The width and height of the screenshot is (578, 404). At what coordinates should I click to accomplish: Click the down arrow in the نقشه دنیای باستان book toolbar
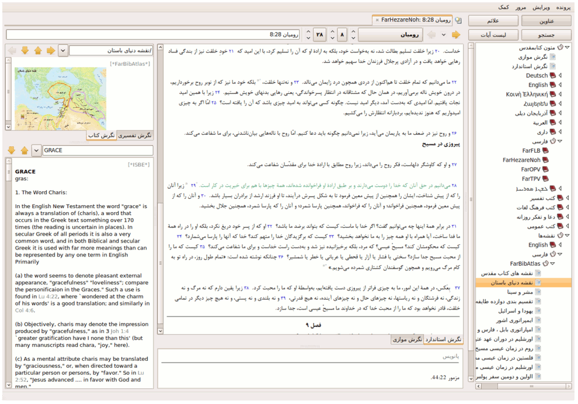coord(25,50)
